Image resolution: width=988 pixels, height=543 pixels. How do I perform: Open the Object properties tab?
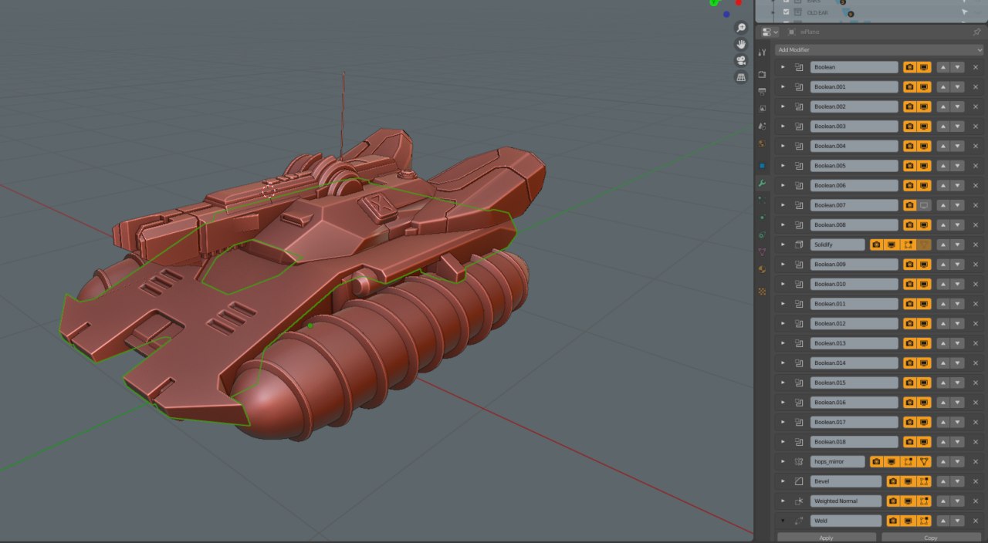763,165
